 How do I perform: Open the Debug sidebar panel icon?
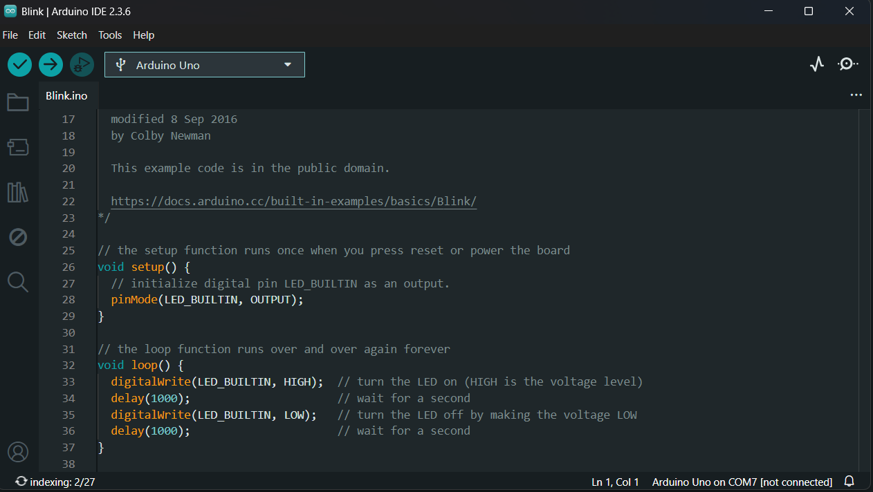coord(18,238)
